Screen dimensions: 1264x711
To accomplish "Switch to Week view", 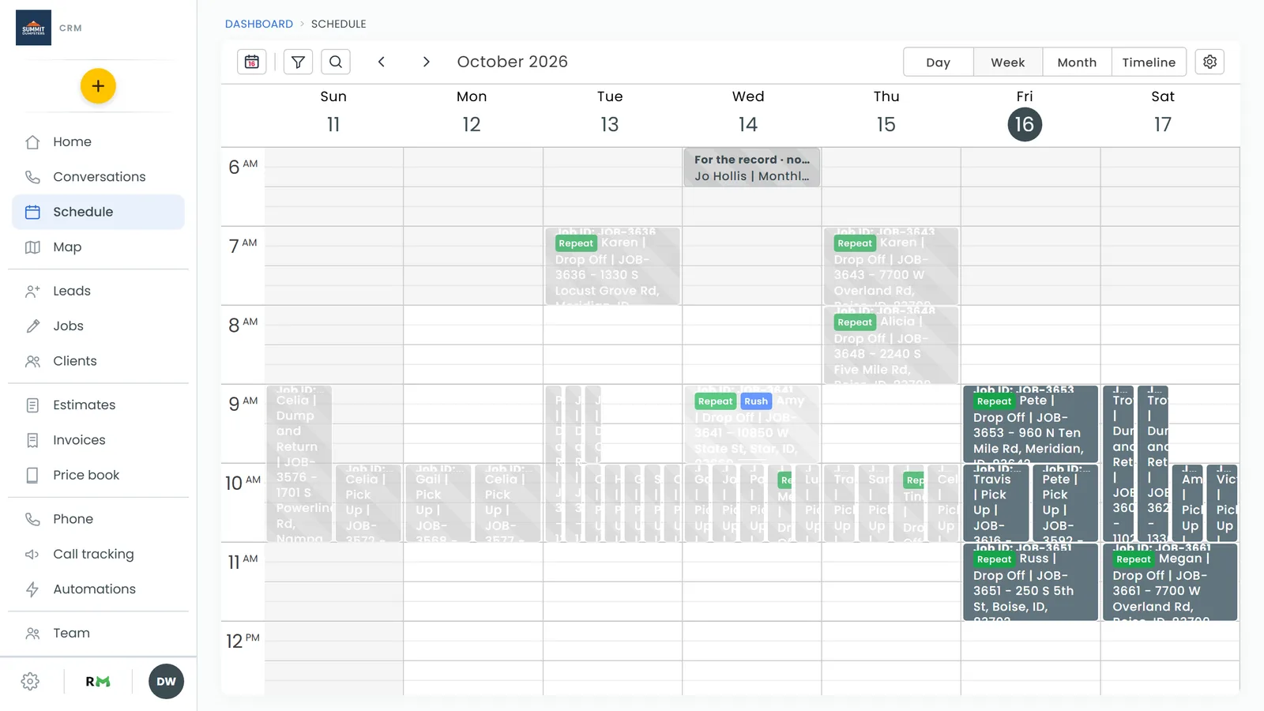I will (x=1008, y=62).
